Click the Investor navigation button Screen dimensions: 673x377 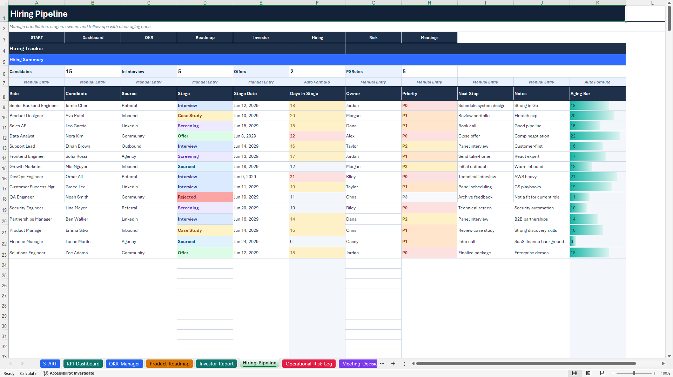point(261,38)
